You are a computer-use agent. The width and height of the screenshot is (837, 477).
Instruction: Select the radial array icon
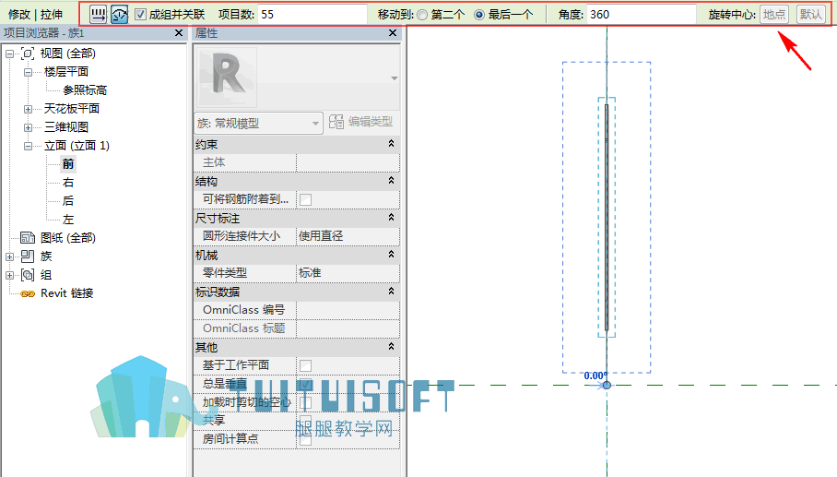tap(120, 15)
